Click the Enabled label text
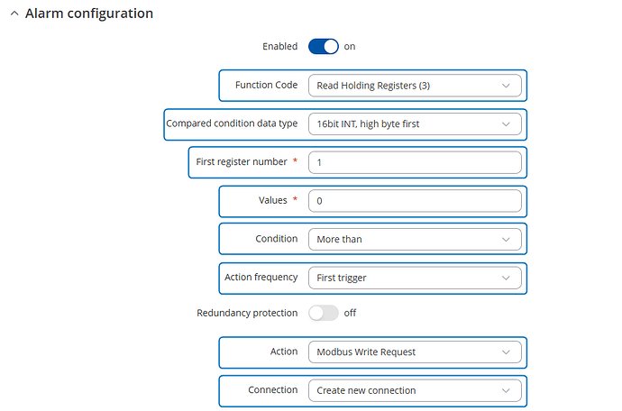622x411 pixels. pyautogui.click(x=280, y=46)
